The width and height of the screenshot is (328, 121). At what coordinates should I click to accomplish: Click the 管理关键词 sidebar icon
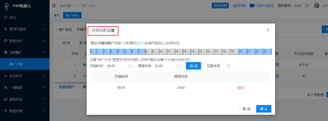click(6, 29)
